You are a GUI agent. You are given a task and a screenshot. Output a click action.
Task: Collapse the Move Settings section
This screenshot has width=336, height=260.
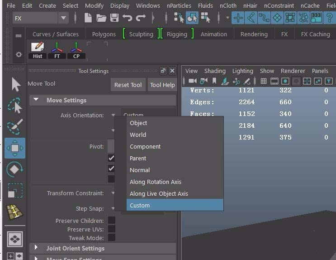36,100
